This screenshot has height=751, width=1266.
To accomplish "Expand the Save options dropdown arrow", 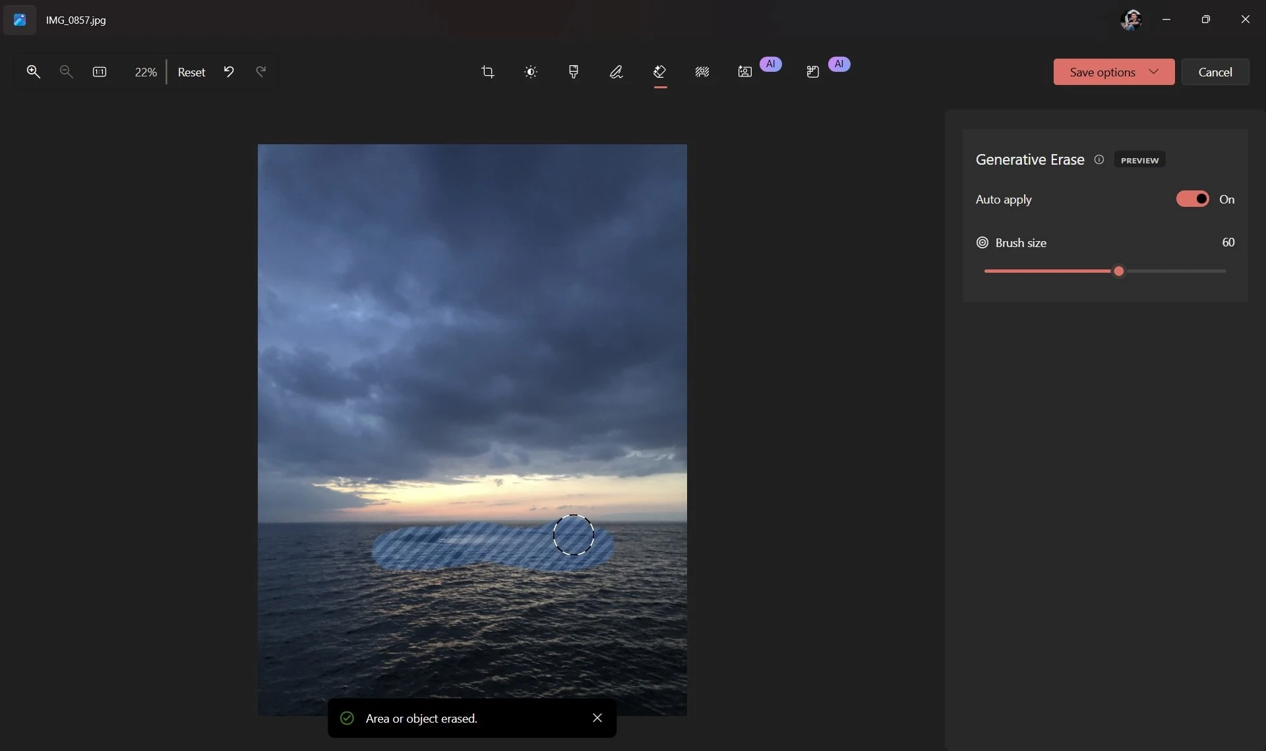I will (x=1154, y=72).
